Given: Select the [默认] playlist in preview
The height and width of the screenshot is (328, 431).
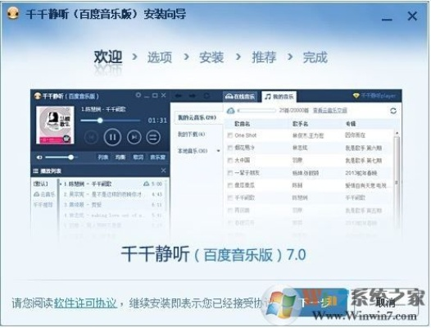Looking at the screenshot, I should [41, 184].
